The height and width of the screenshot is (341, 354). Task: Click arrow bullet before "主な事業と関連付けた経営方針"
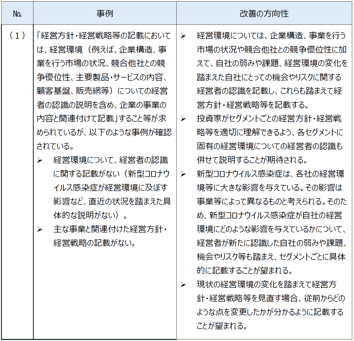40,230
